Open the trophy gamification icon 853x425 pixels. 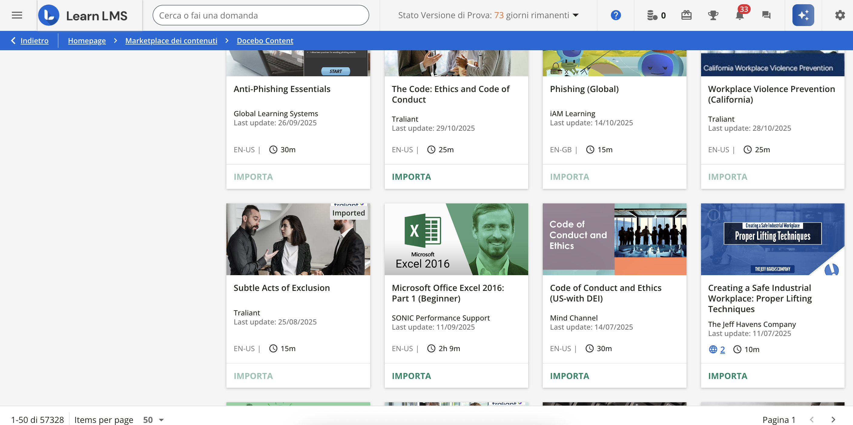point(713,15)
